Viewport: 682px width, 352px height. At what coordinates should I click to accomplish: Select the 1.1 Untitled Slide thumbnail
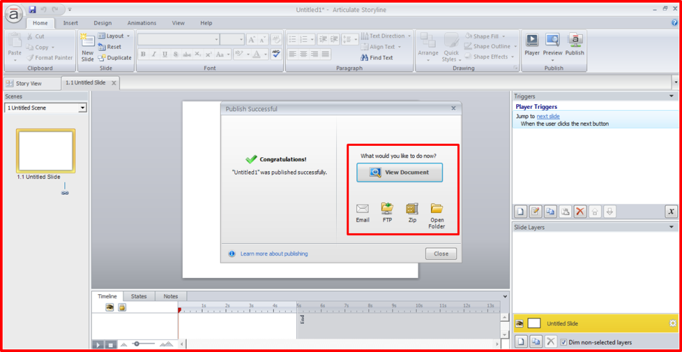pos(46,151)
